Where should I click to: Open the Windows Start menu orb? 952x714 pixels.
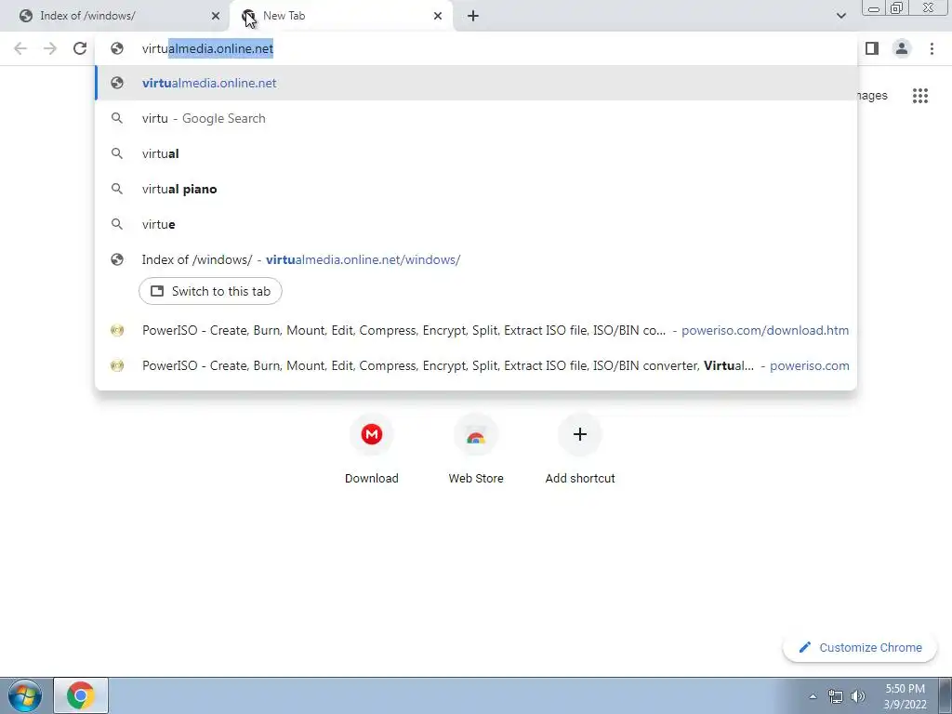point(25,695)
